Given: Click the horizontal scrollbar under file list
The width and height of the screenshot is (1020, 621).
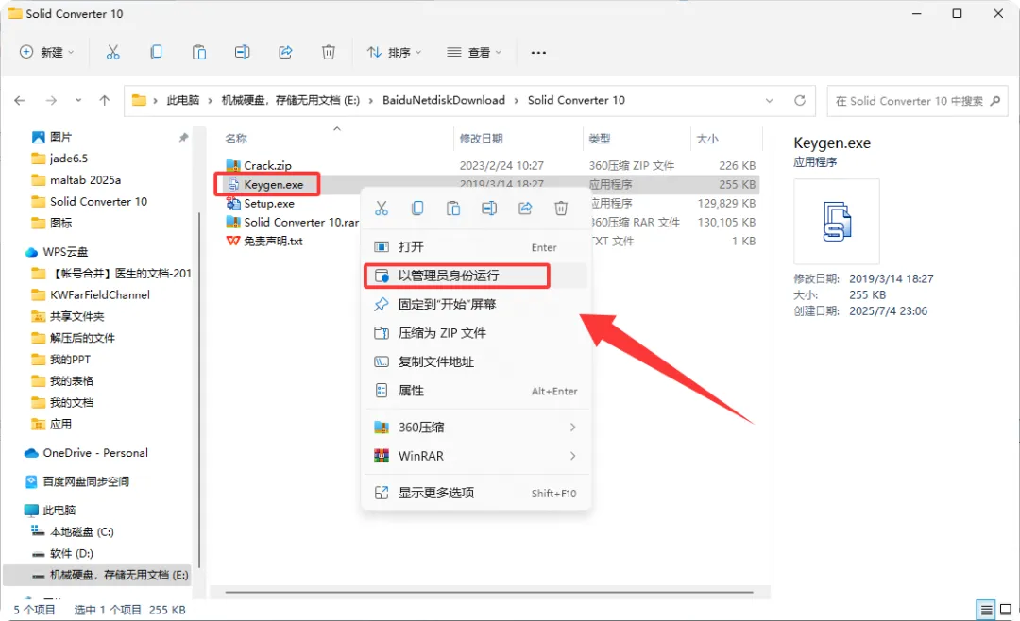Looking at the screenshot, I should pyautogui.click(x=489, y=593).
